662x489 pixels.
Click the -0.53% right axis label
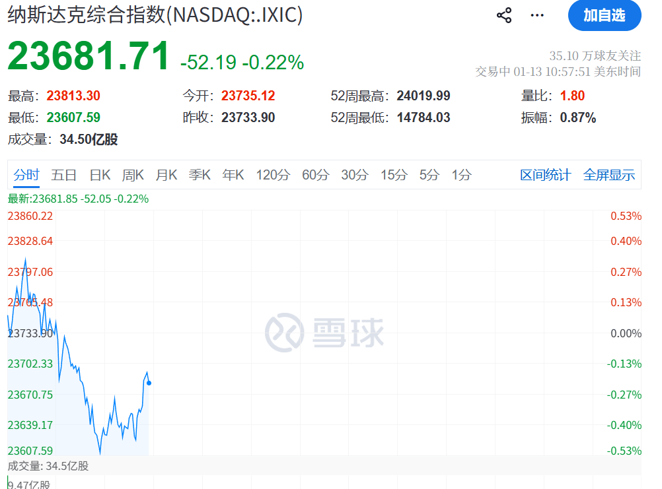pos(624,451)
